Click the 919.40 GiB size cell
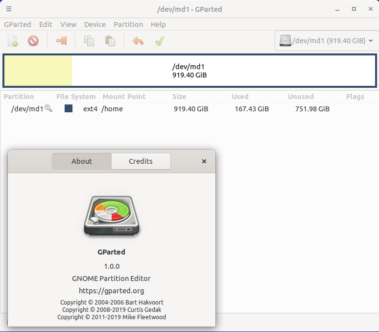 (191, 109)
